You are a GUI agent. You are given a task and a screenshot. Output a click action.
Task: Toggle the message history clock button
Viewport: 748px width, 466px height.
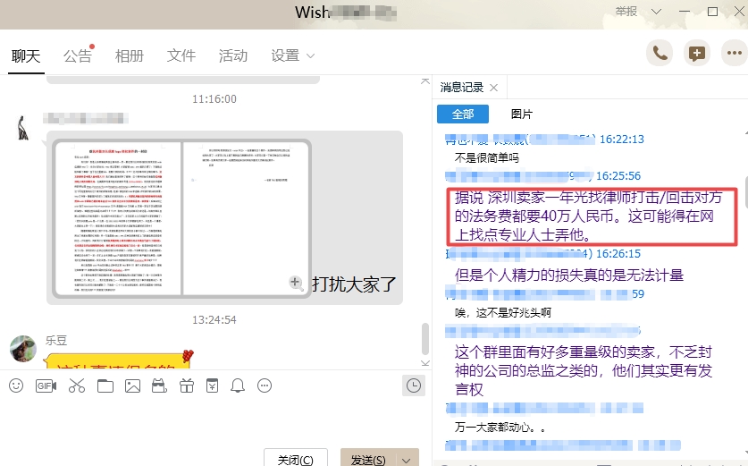coord(413,386)
